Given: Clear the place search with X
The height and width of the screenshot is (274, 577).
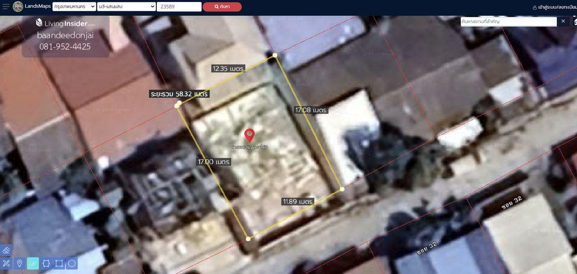Looking at the screenshot, I should (563, 22).
